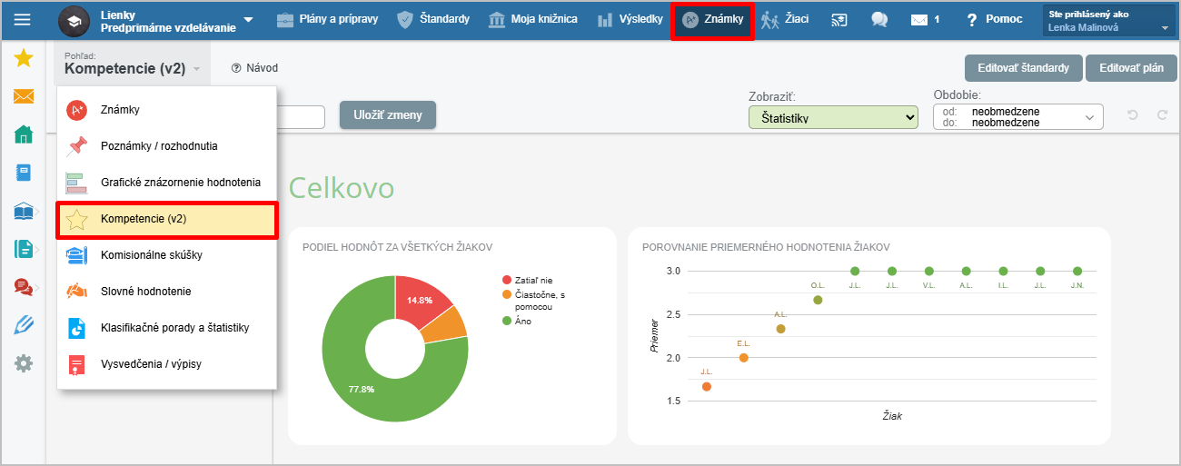
Task: Open the gear settings icon in sidebar
Action: [x=24, y=363]
